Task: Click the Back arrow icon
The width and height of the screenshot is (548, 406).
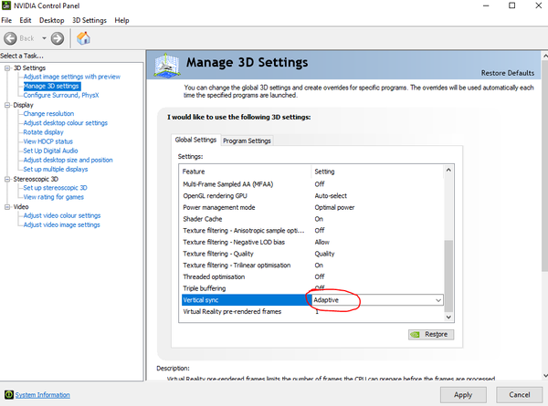Action: click(13, 38)
